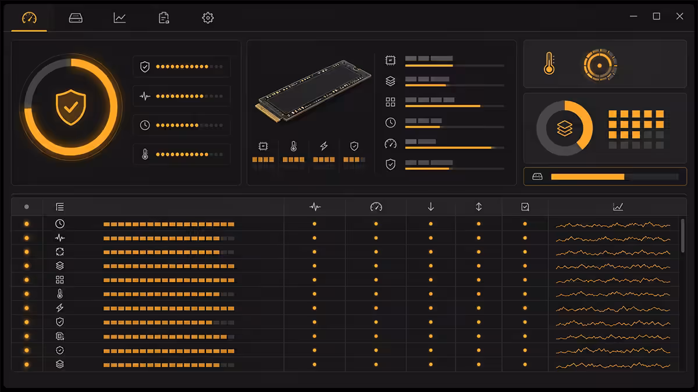The width and height of the screenshot is (698, 392).
Task: Click the orange block grid in storage card
Action: pyautogui.click(x=636, y=130)
